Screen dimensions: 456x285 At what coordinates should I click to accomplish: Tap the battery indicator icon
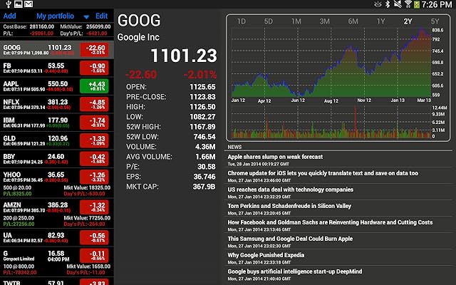pos(416,4)
